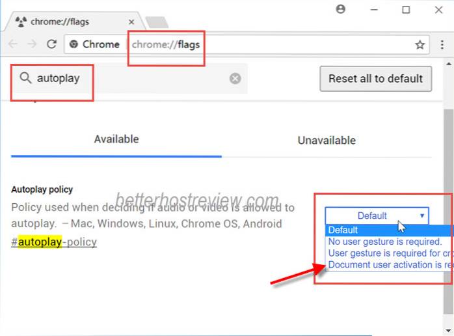454x336 pixels.
Task: Switch to the Unavailable tab
Action: [327, 140]
